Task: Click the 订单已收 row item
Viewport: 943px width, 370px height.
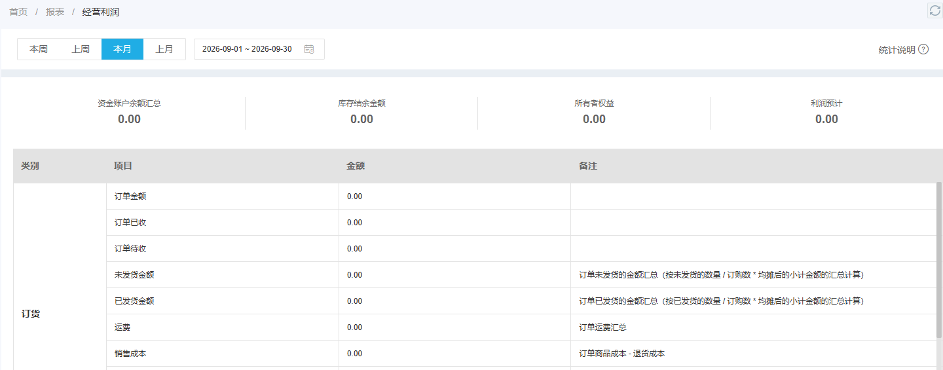Action: [130, 223]
